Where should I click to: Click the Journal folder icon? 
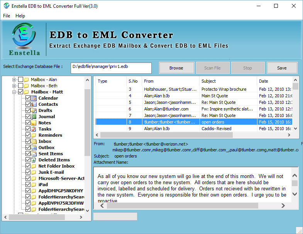[34, 117]
